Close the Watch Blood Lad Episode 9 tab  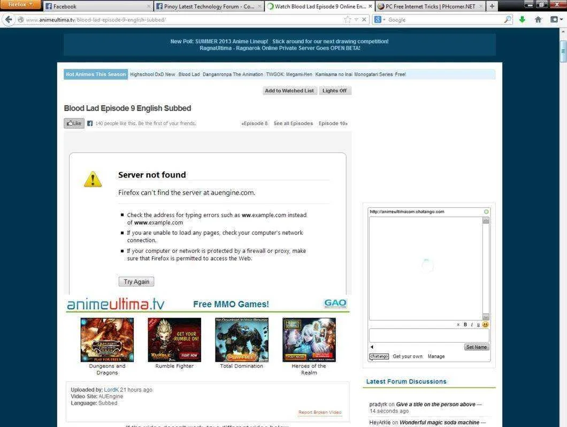tap(370, 6)
